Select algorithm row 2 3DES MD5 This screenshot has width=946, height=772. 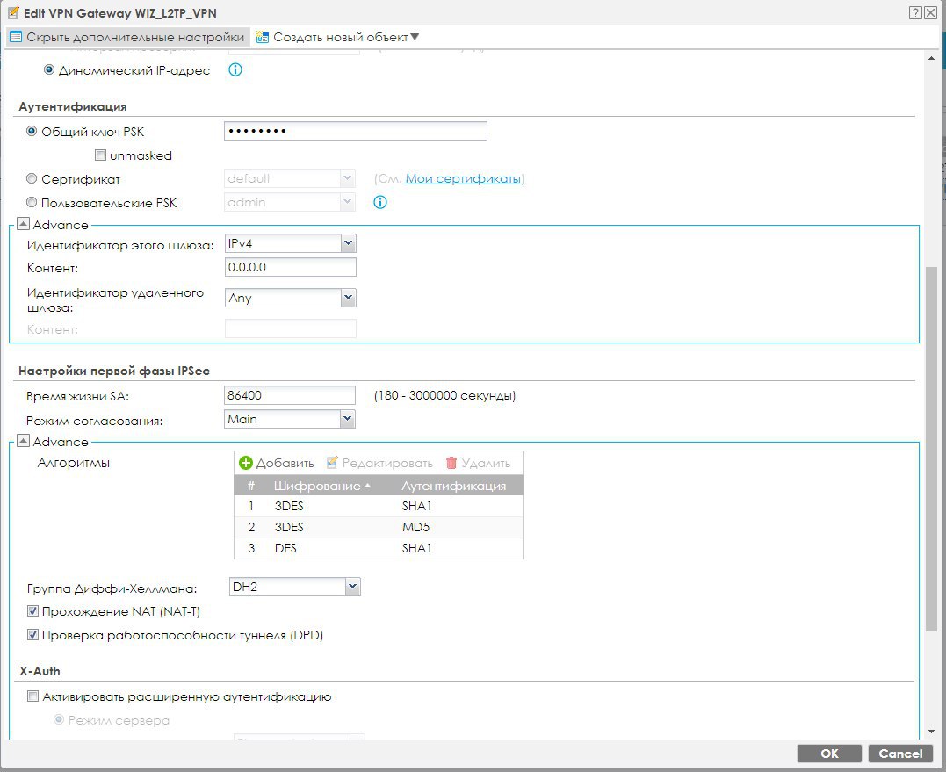(x=379, y=527)
